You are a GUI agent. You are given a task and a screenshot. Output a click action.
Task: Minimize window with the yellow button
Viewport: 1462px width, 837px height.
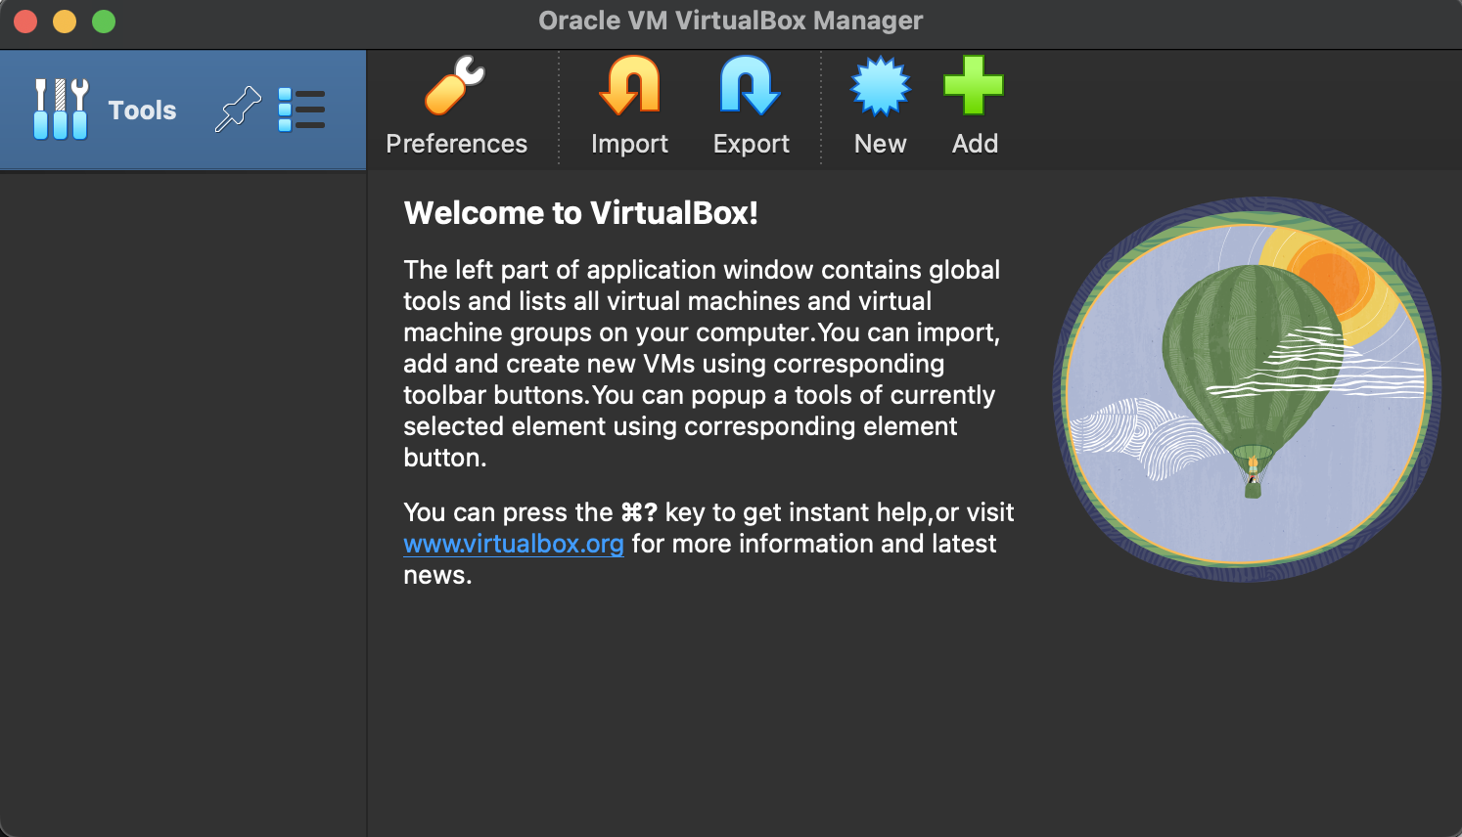pyautogui.click(x=65, y=22)
